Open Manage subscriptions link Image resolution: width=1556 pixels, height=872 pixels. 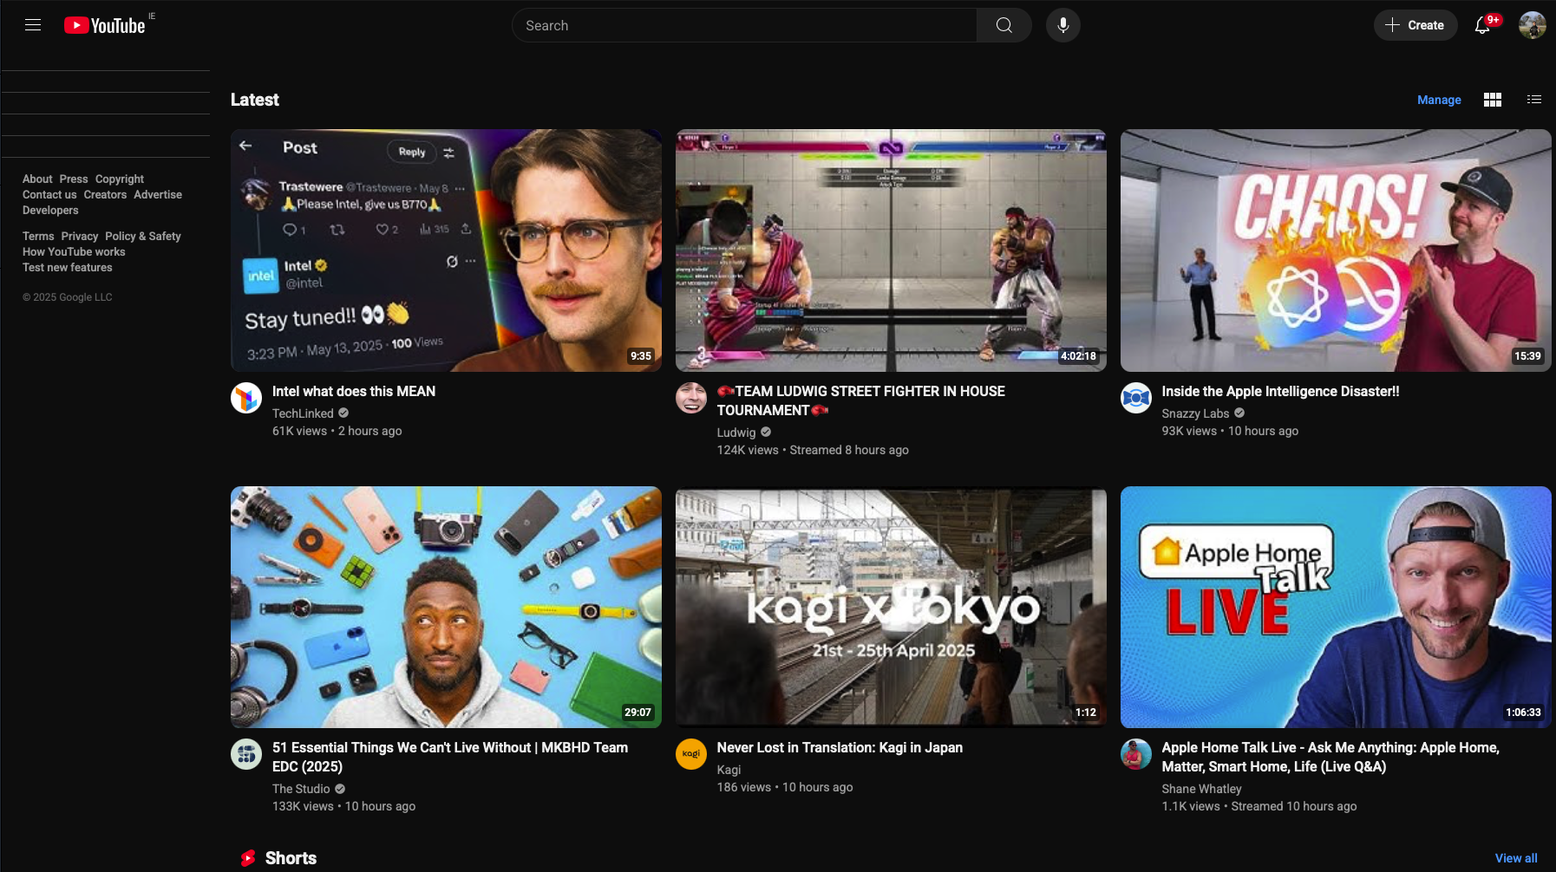pyautogui.click(x=1438, y=100)
